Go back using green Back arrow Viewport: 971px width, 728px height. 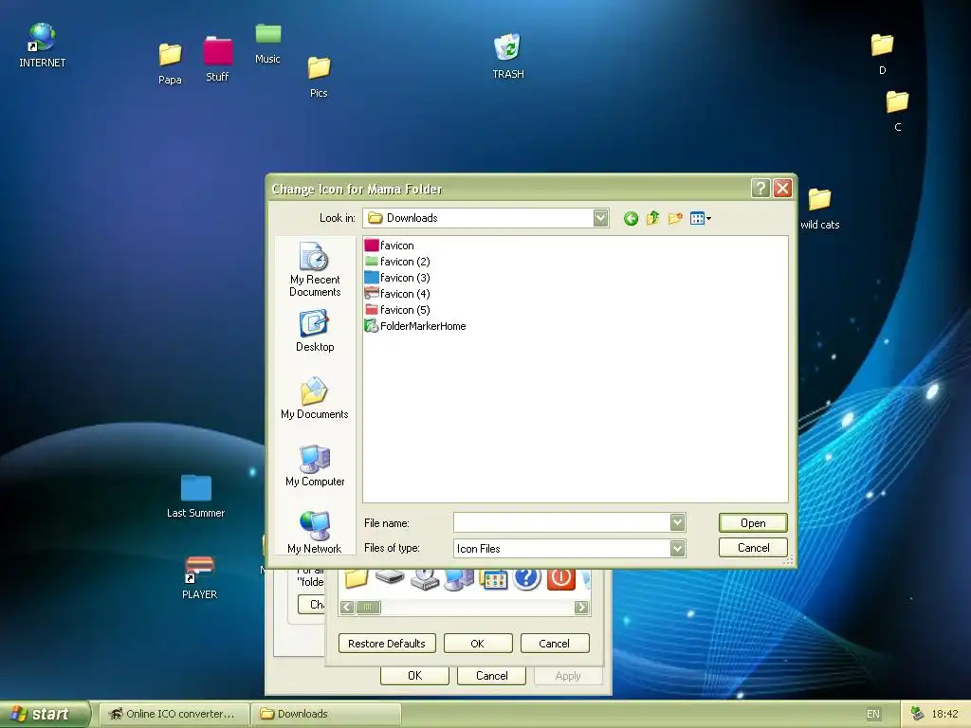coord(631,219)
